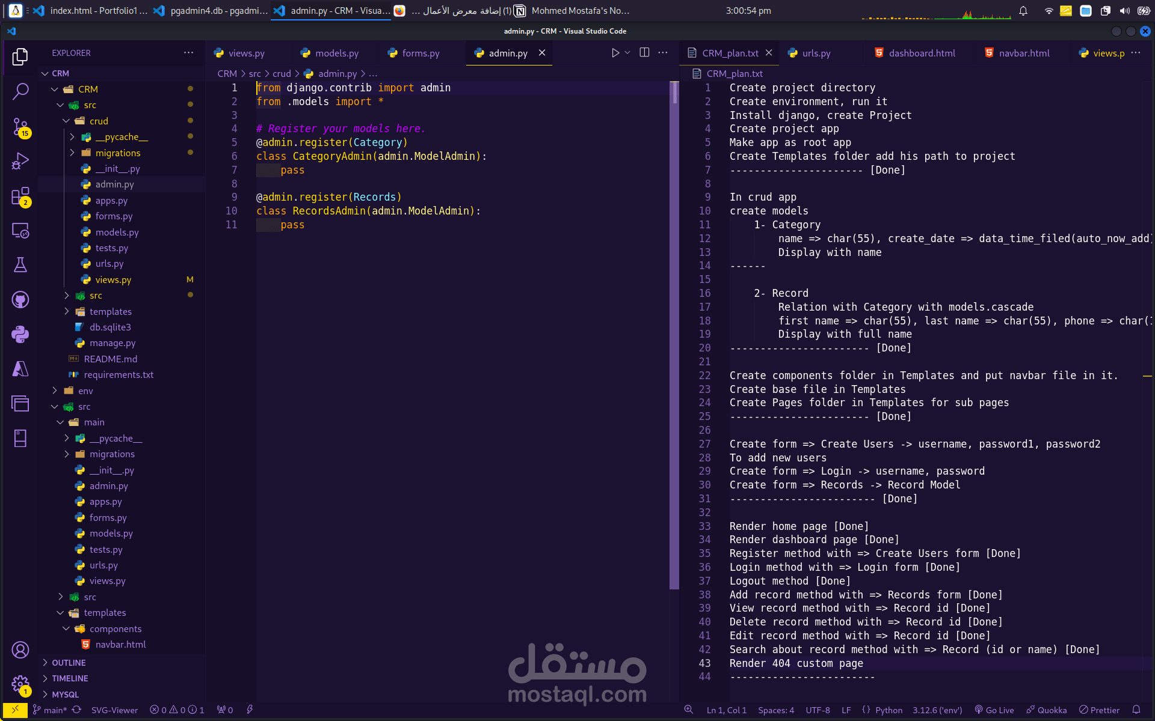Open run options dropdown arrow beside play
1155x721 pixels.
pos(627,53)
